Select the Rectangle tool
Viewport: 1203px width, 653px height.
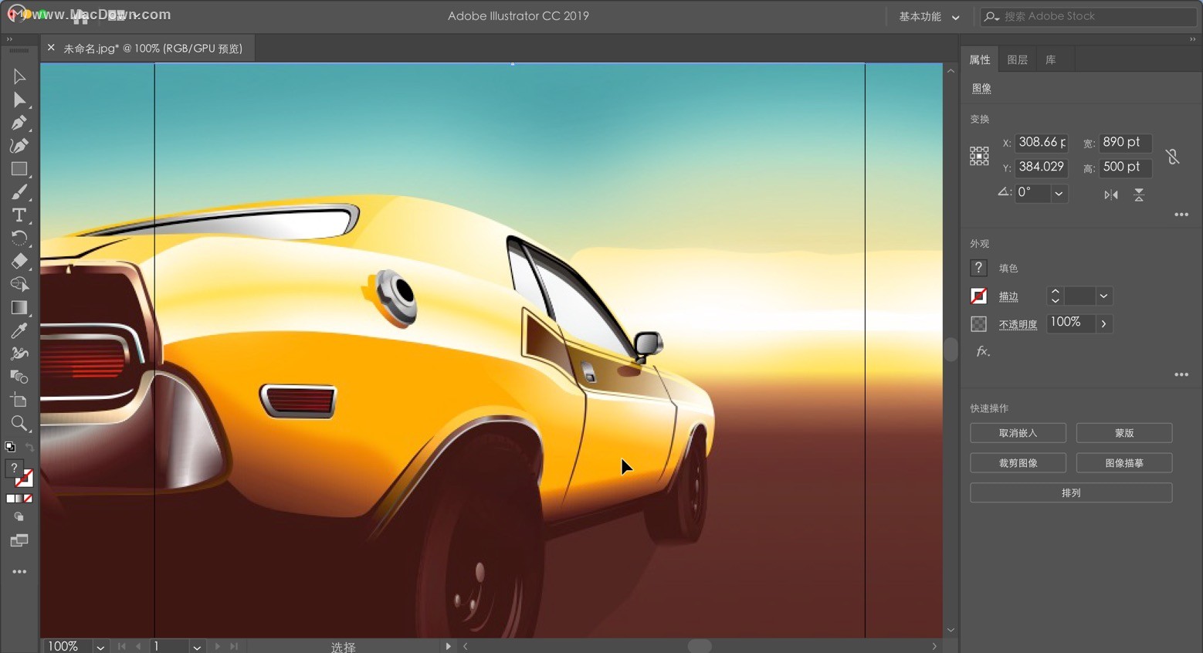[x=19, y=169]
